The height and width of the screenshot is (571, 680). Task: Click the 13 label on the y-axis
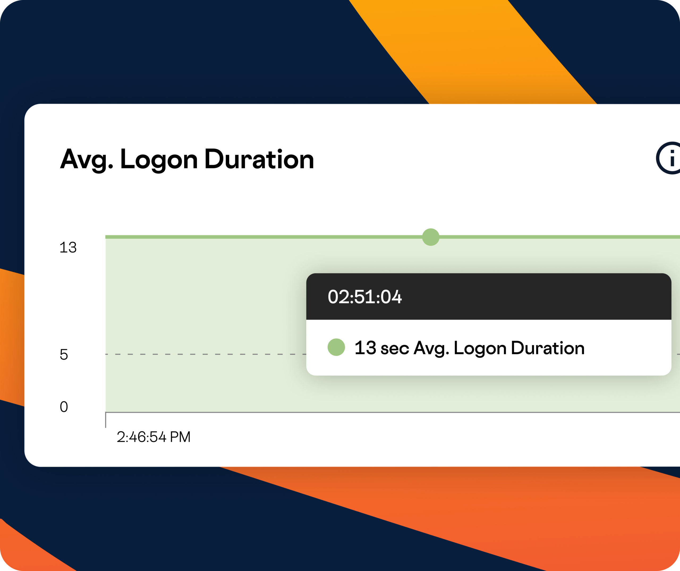tap(68, 247)
